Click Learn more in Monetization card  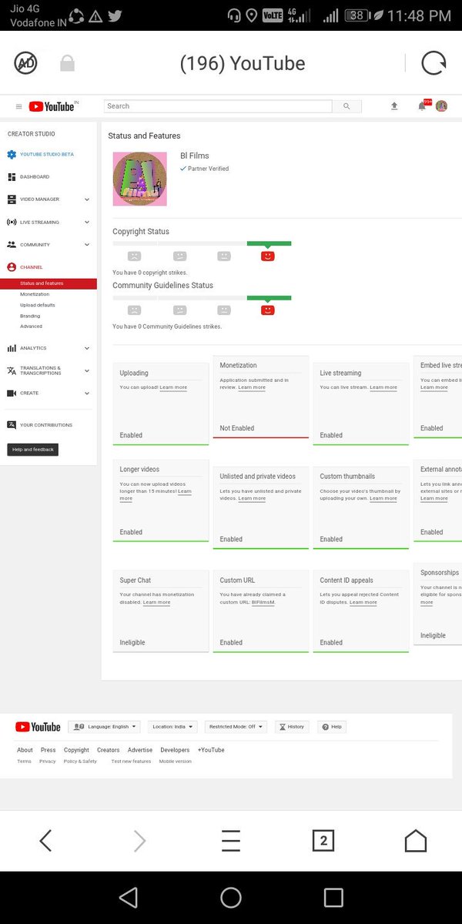pyautogui.click(x=252, y=387)
